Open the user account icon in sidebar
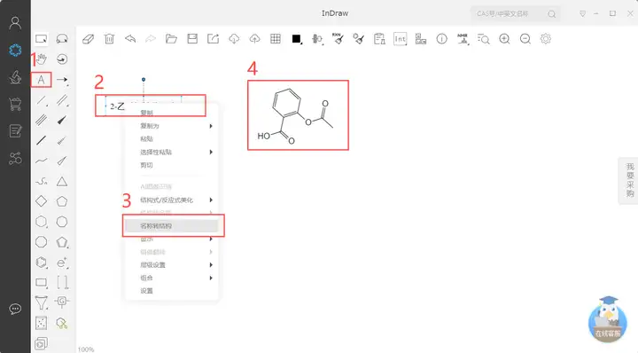Image resolution: width=638 pixels, height=353 pixels. [15, 23]
